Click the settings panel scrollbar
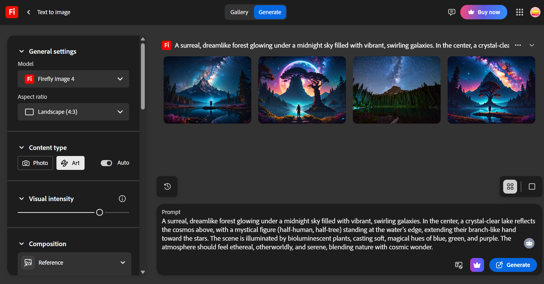 coord(143,76)
